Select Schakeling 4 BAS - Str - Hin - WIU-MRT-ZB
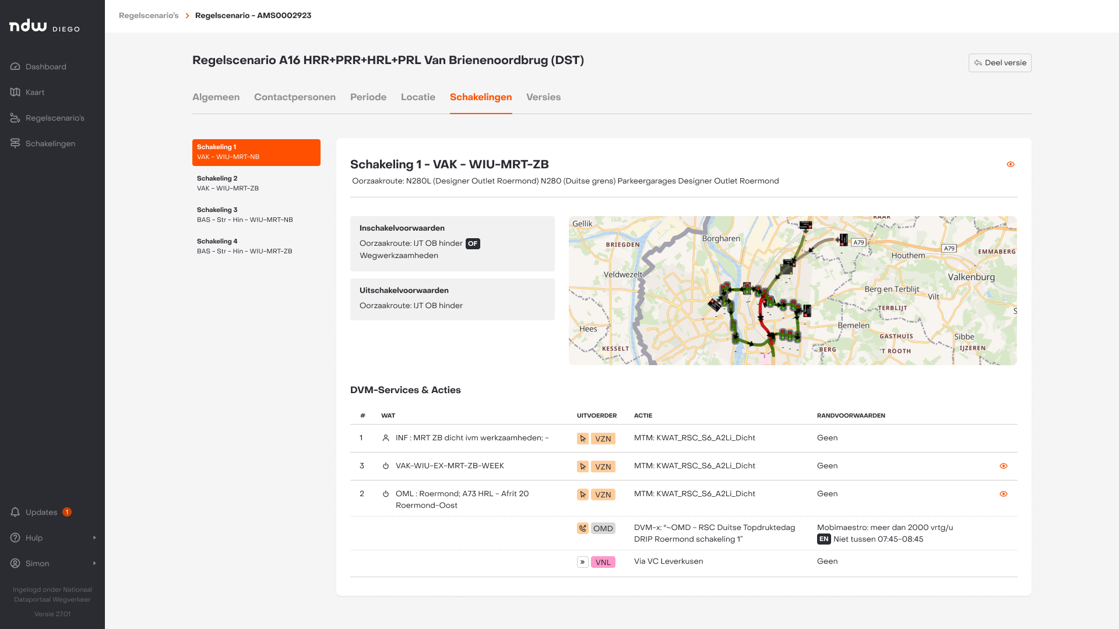The image size is (1119, 629). [x=256, y=246]
